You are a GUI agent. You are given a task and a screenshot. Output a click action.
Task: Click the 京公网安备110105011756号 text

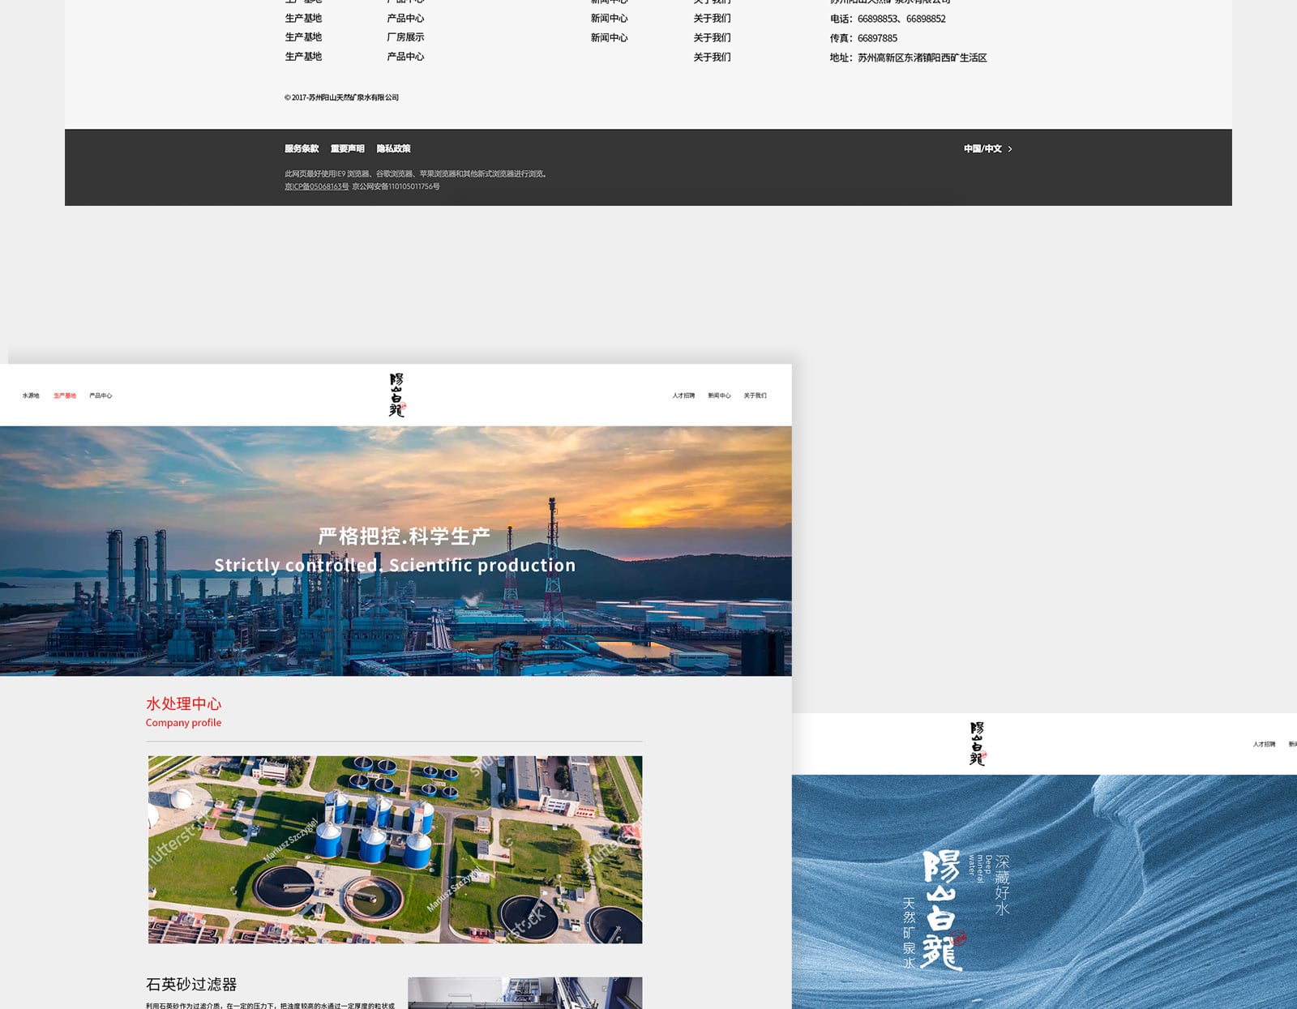pos(396,186)
